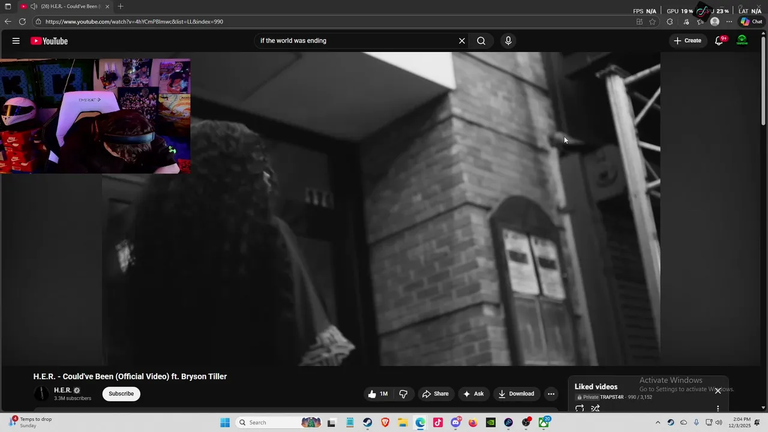The width and height of the screenshot is (768, 432).
Task: Open the Windows Start menu
Action: coord(225,422)
